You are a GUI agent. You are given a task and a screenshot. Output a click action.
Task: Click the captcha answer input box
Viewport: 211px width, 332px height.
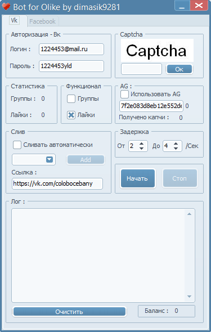[141, 69]
